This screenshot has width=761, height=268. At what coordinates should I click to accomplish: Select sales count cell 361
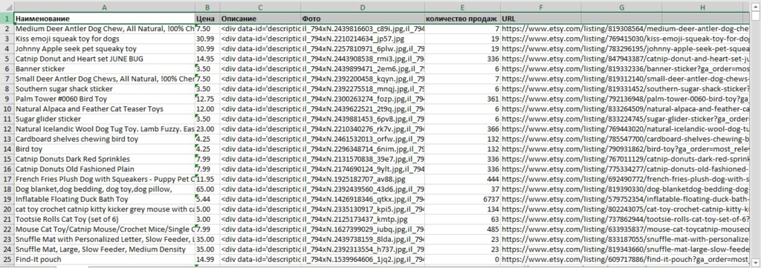pos(462,99)
